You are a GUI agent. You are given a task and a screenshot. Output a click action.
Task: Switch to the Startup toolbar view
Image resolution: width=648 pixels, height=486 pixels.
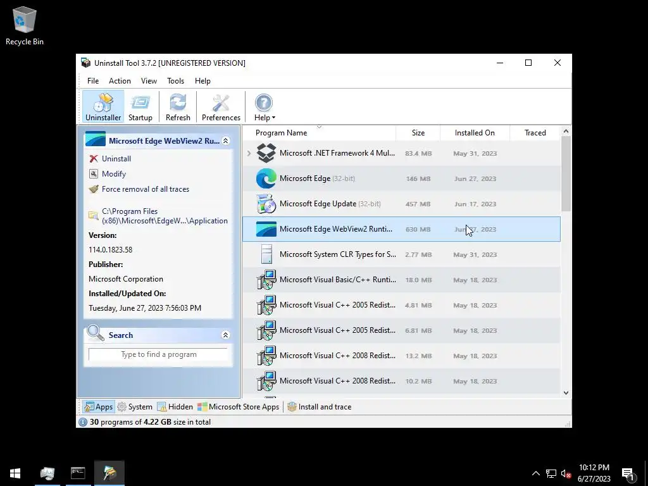(x=140, y=106)
